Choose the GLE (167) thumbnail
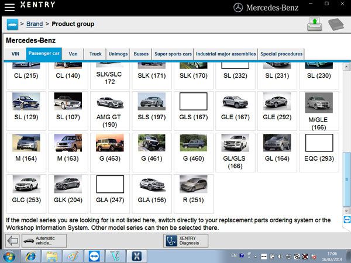This screenshot has height=263, width=351. (235, 101)
